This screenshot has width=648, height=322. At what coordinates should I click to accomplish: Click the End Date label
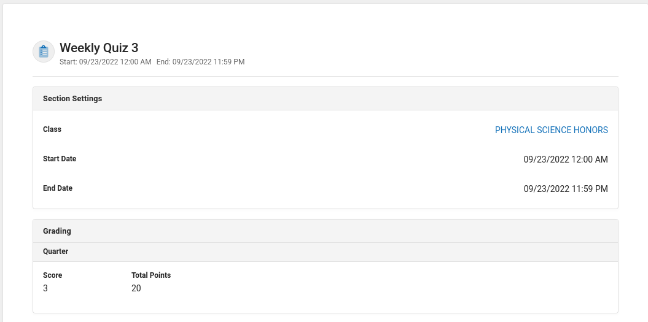coord(58,188)
